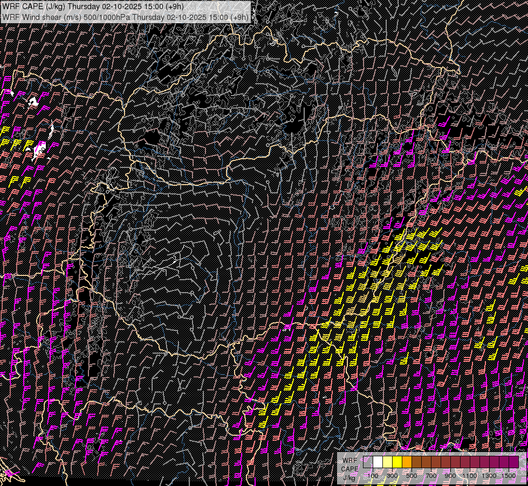Screen dimensions: 528x486
Task: Select the gray leftmost legend swatch
Action: point(368,462)
